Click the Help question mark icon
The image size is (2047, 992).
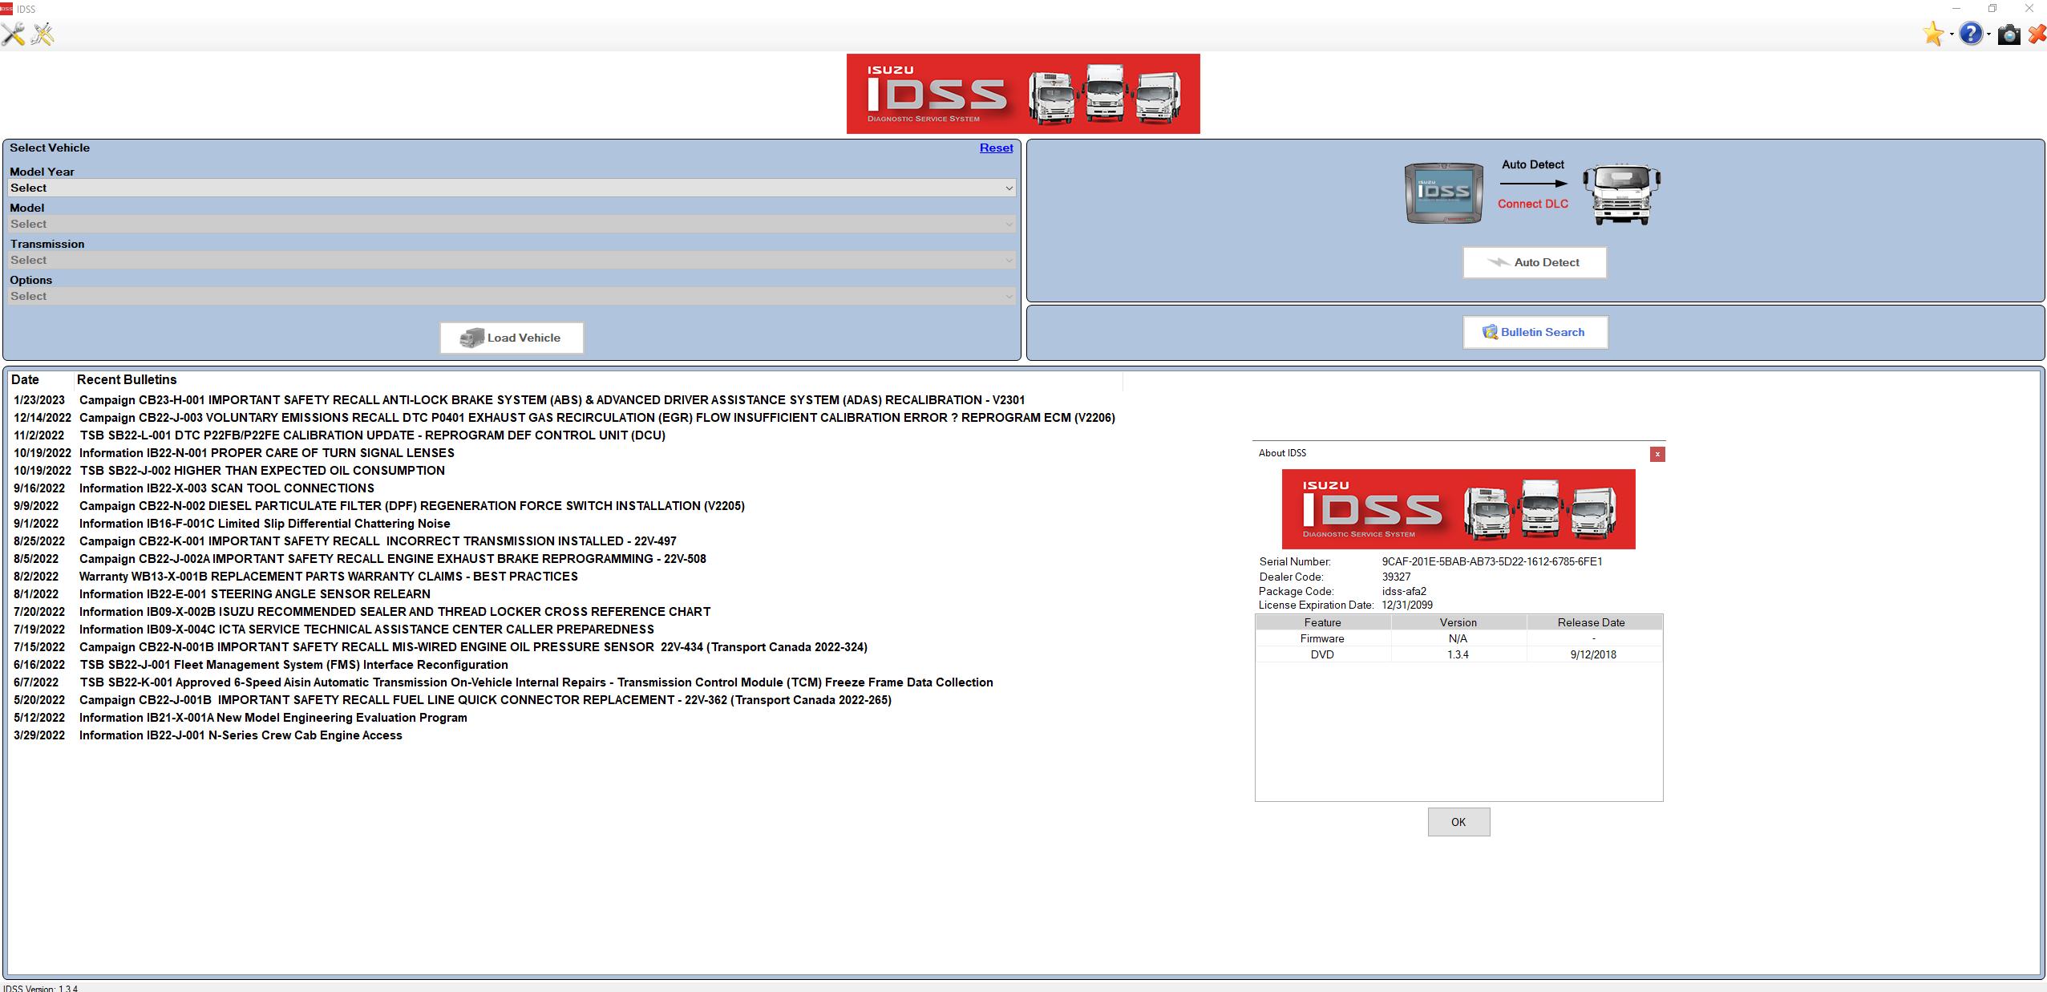(x=1973, y=34)
